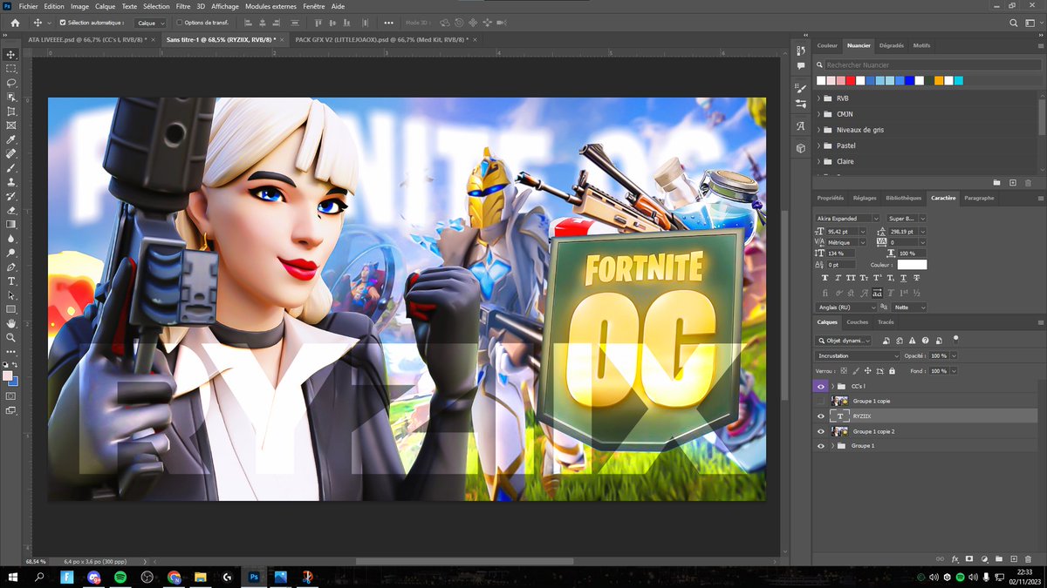Select the Clone Stamp tool

pos(11,182)
